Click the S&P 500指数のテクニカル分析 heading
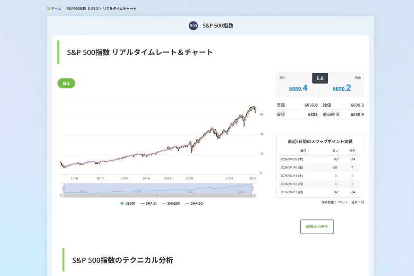Viewport: 414px width, 276px height. (x=123, y=259)
